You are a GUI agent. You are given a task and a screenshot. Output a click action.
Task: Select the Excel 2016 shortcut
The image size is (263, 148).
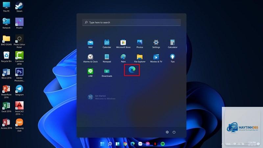tap(6, 107)
